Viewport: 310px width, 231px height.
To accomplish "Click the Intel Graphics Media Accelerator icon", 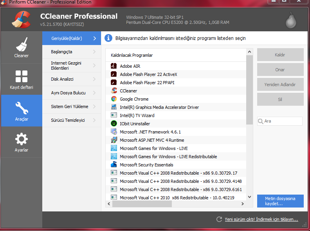I will click(114, 107).
